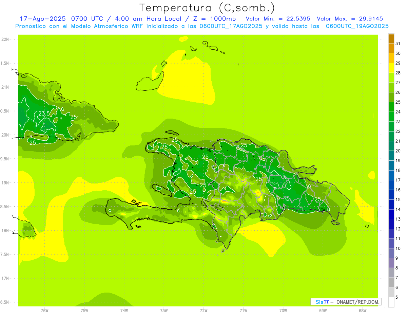Click the '19N' latitude label
The height and width of the screenshot is (315, 407).
coord(5,182)
